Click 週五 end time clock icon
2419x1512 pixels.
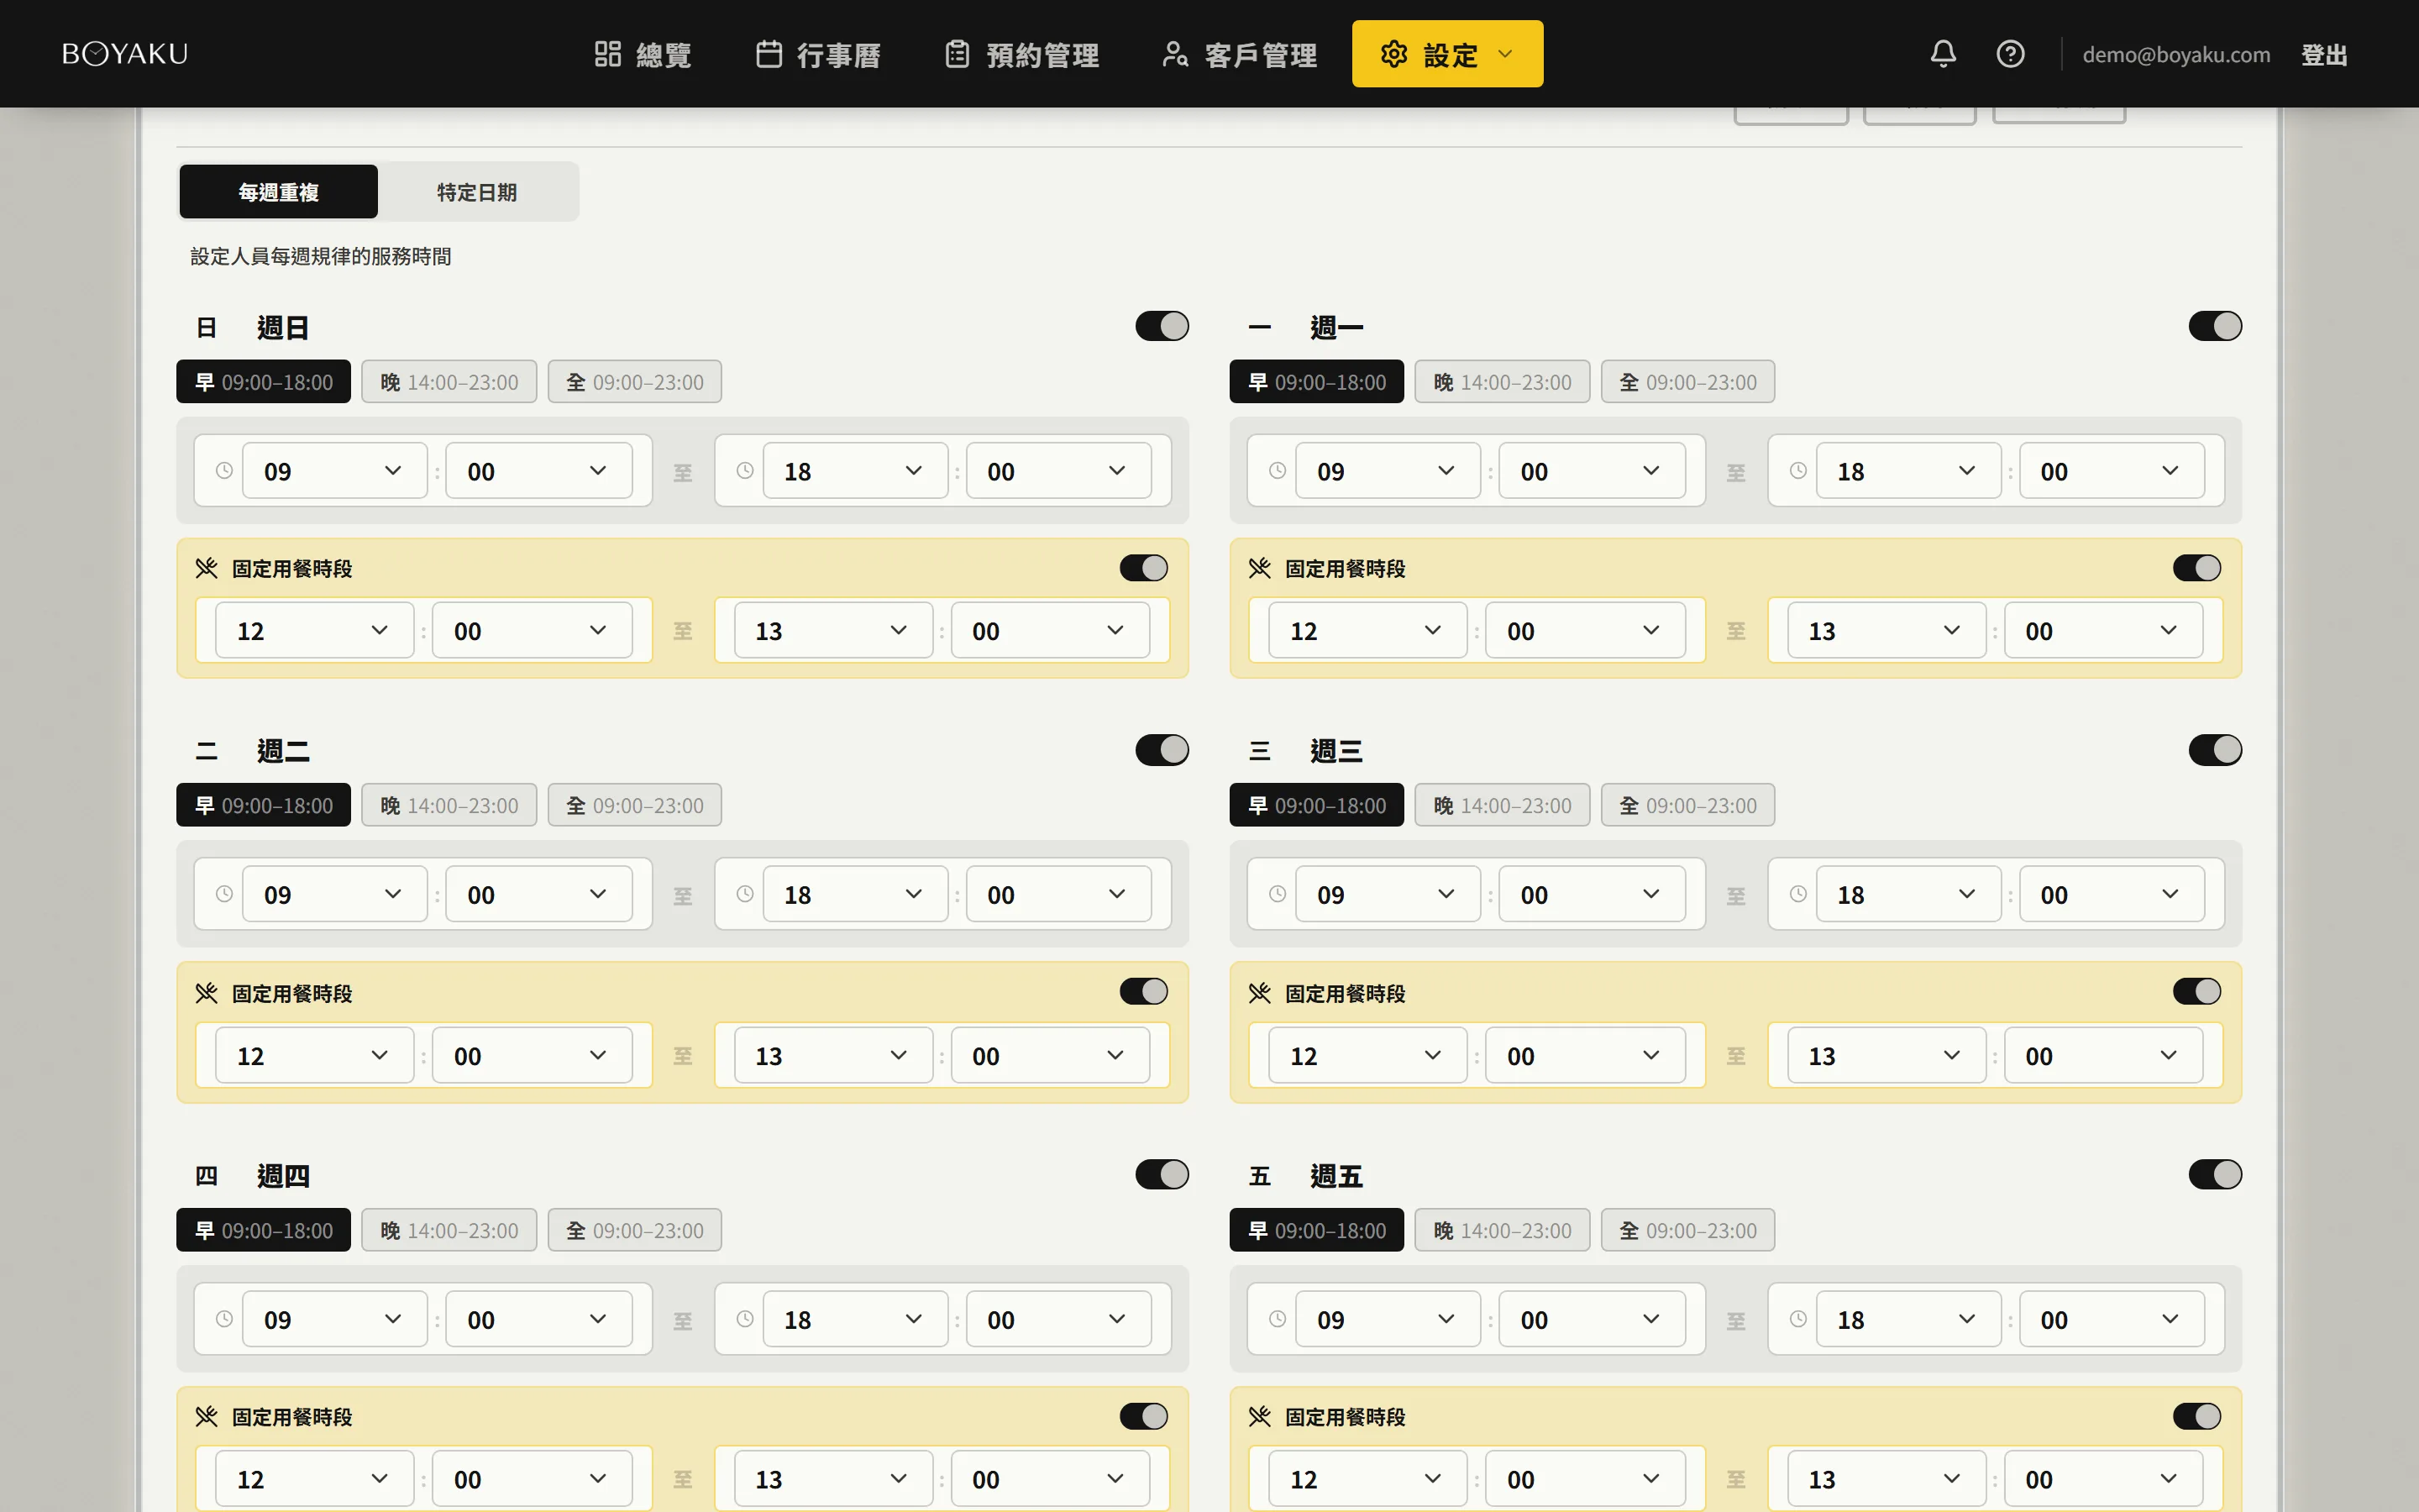[x=1798, y=1319]
